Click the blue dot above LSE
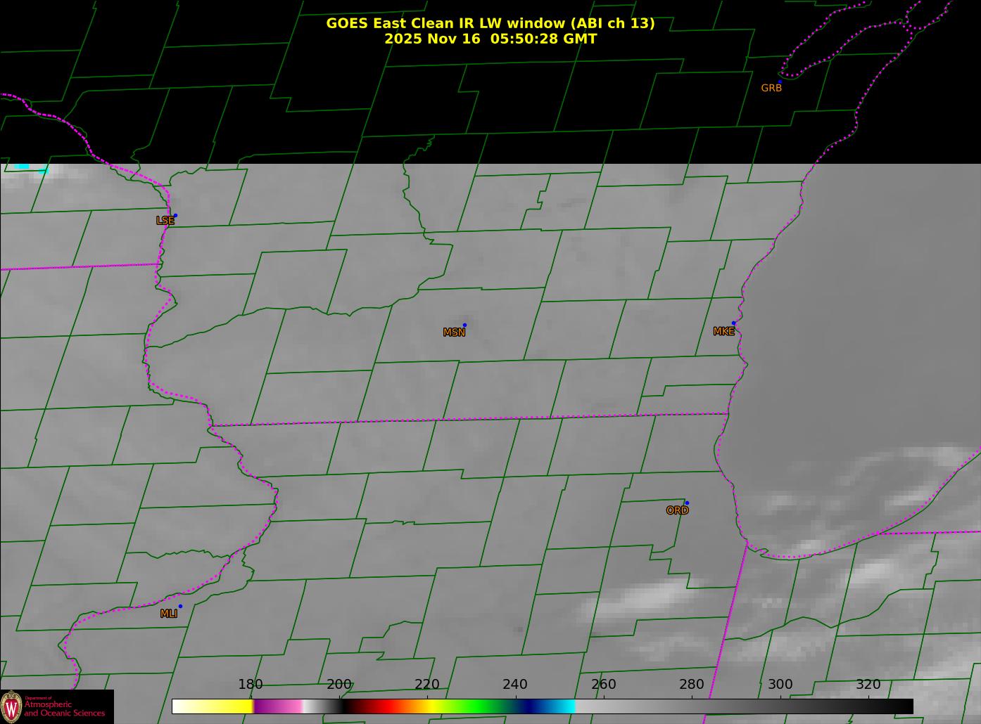 pyautogui.click(x=175, y=215)
